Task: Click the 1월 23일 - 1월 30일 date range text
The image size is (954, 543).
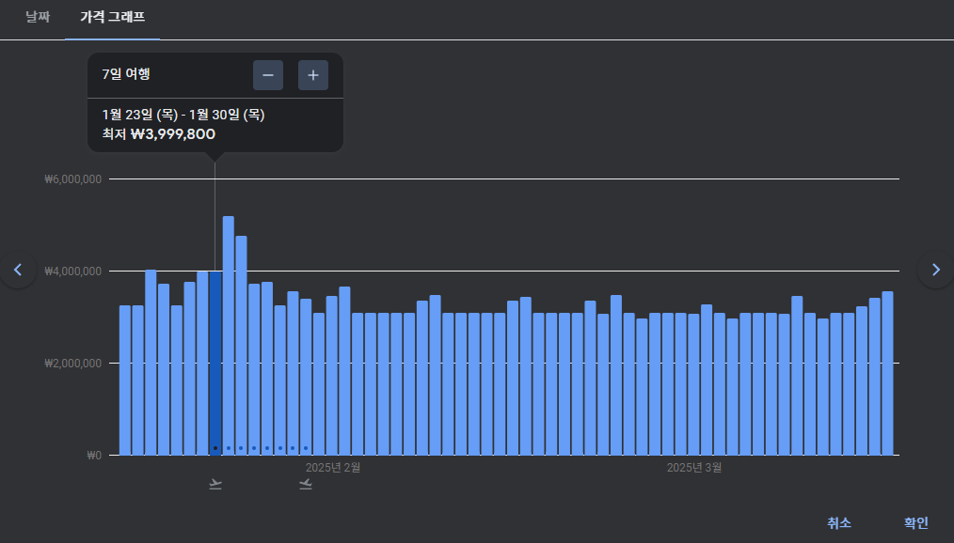Action: [183, 115]
